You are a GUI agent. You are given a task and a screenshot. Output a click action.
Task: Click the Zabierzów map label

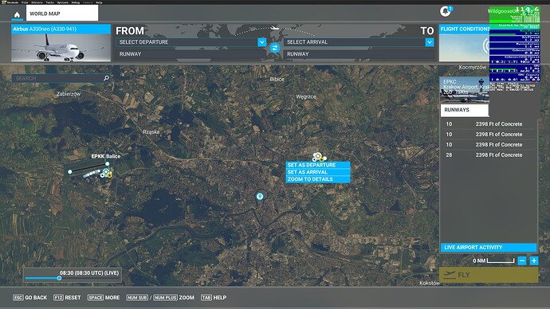[x=69, y=94]
